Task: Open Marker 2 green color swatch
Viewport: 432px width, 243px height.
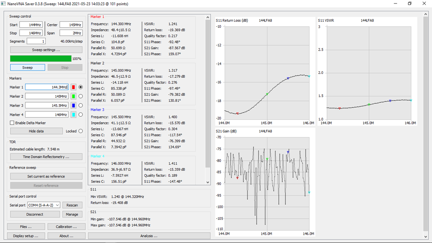Action: tap(73, 96)
